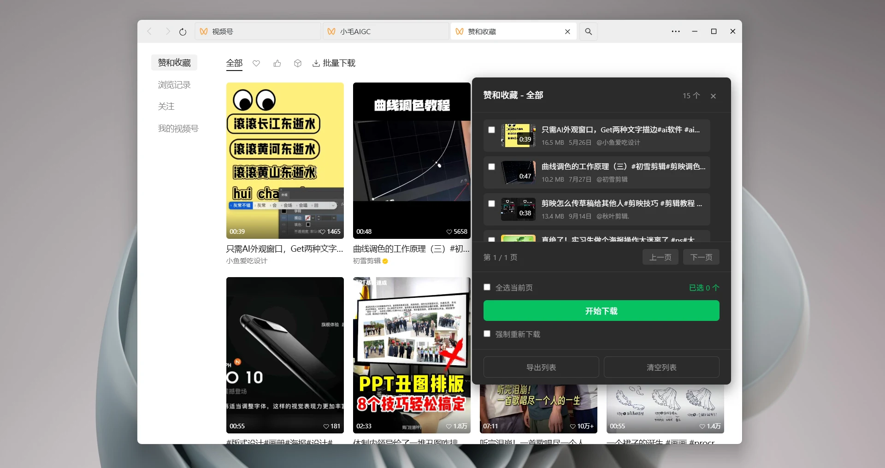The image size is (885, 468).
Task: Check the 曲线调色的工作原理 list item checkbox
Action: tap(491, 166)
